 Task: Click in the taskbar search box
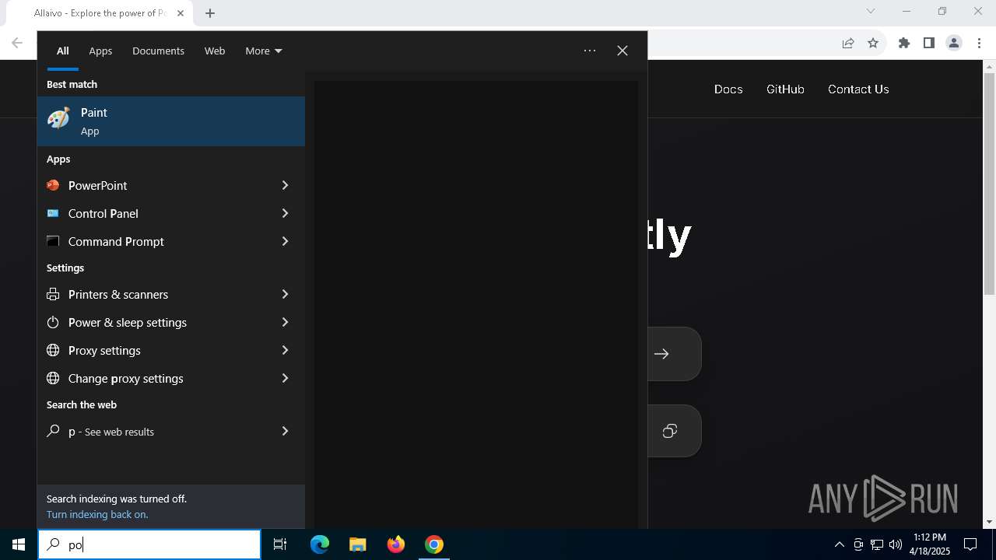point(149,544)
